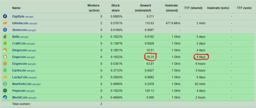Click the Bells coin icon

pos(5,37)
